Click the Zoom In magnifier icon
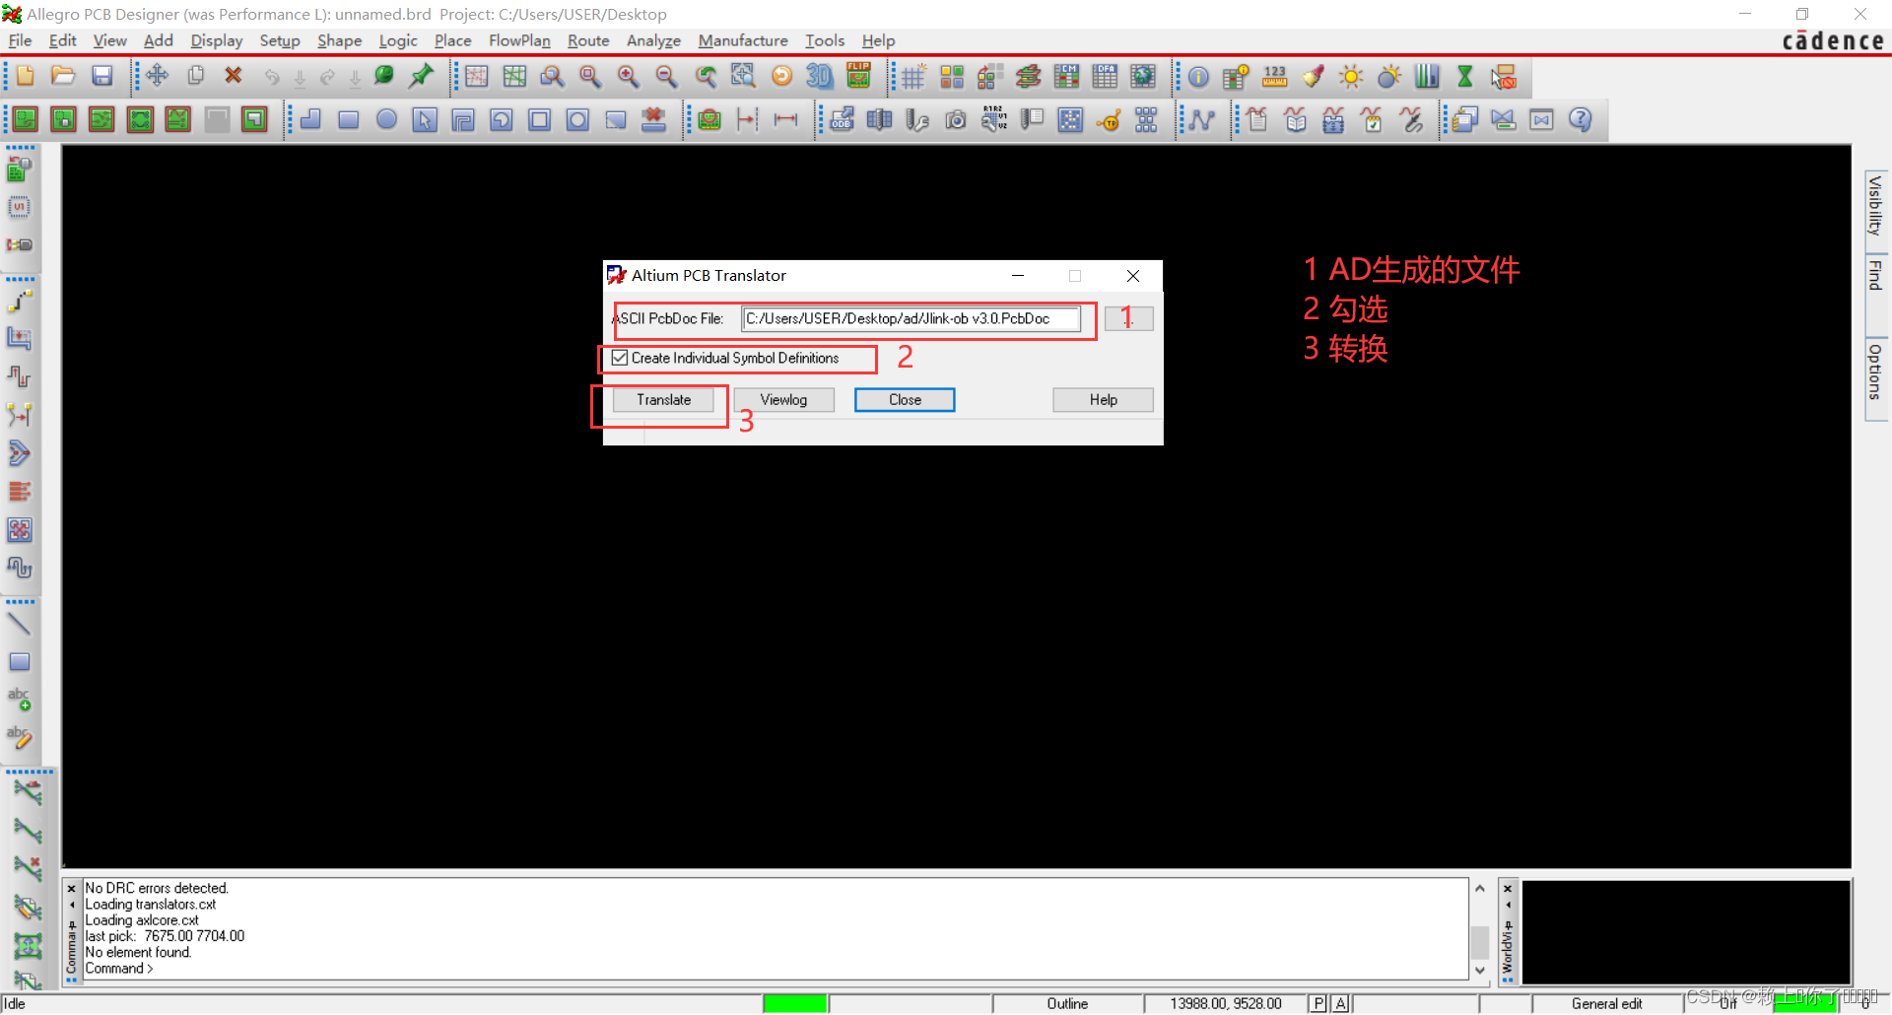This screenshot has height=1015, width=1892. click(628, 76)
